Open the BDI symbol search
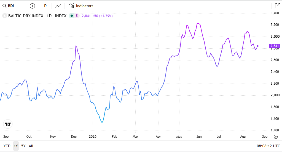 coord(8,6)
